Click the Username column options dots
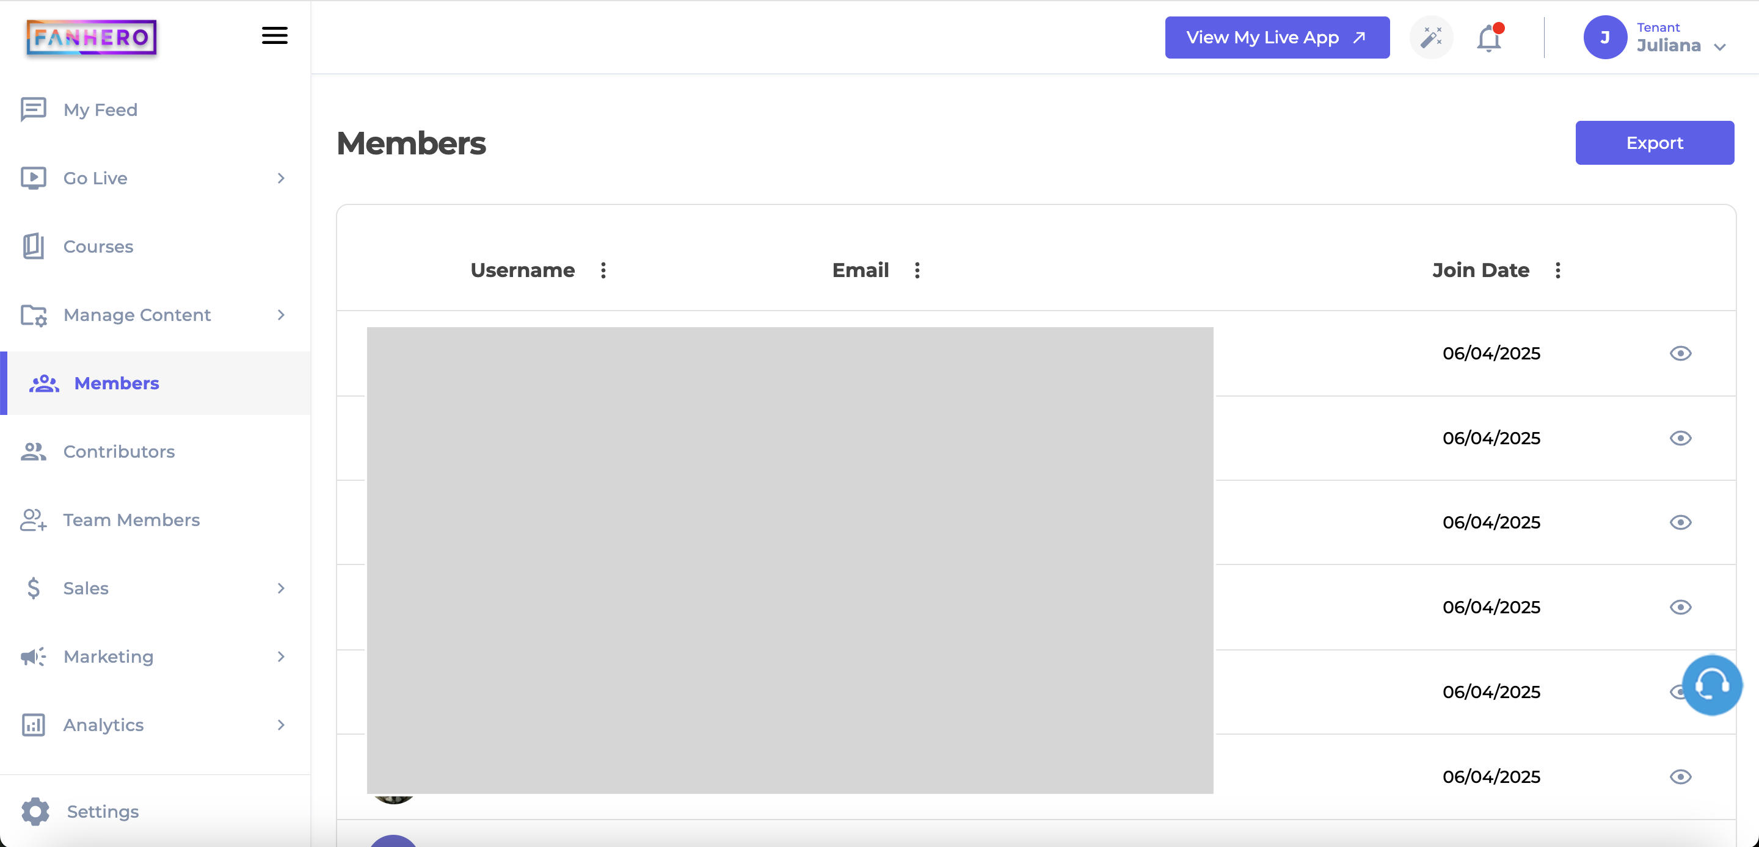The height and width of the screenshot is (847, 1759). click(x=603, y=270)
